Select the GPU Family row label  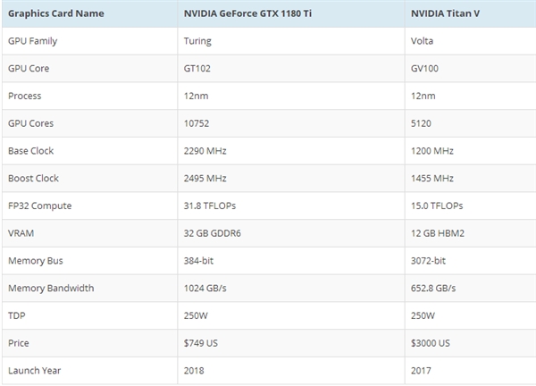tap(34, 41)
